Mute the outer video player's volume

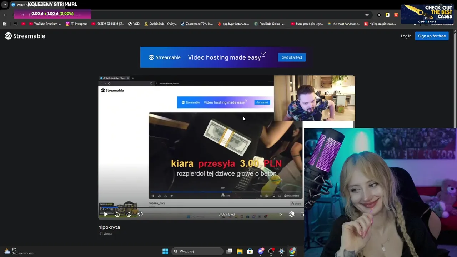(140, 214)
